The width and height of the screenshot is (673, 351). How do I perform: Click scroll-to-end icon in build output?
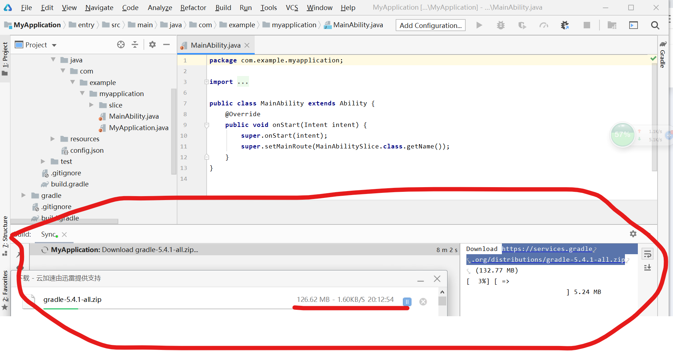point(648,267)
